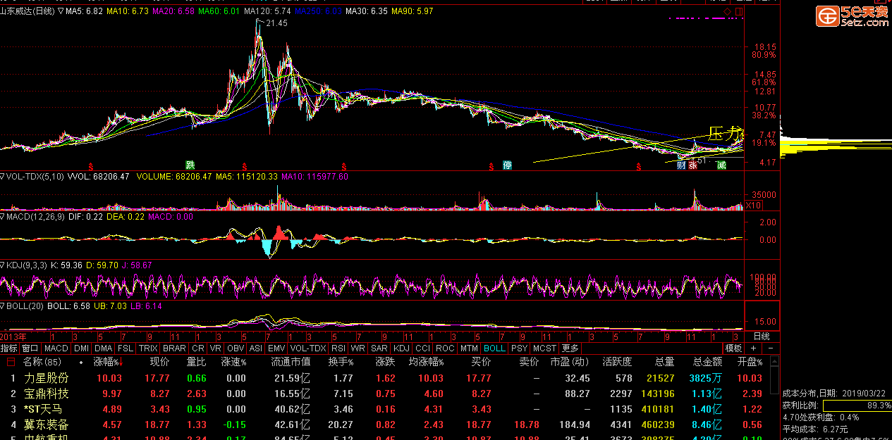Switch to the OBV indicator tab
The width and height of the screenshot is (892, 440).
click(x=236, y=348)
